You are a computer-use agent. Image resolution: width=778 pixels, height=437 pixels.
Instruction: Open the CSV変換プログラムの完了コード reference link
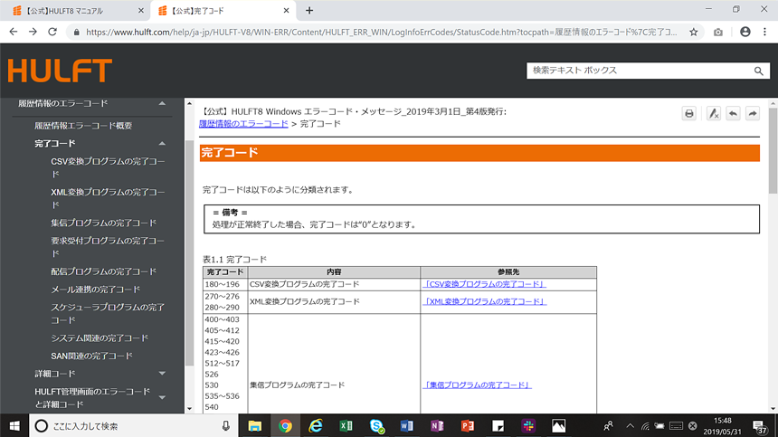click(x=484, y=284)
